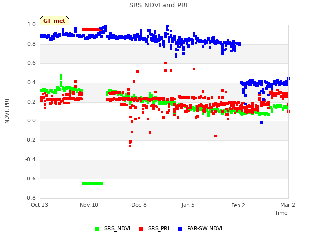Click the GT_met tag label

54,21
